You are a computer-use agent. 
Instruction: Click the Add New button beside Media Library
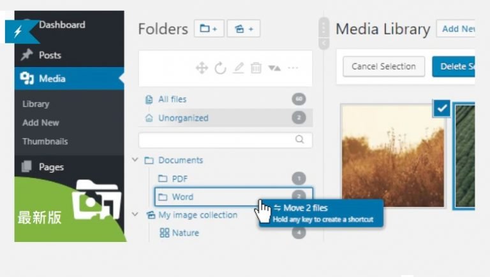457,29
